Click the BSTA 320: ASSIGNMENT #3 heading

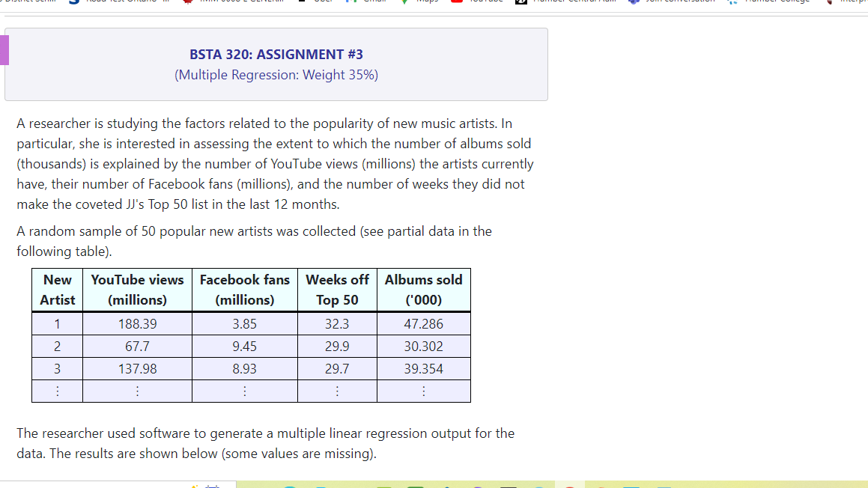pyautogui.click(x=276, y=54)
